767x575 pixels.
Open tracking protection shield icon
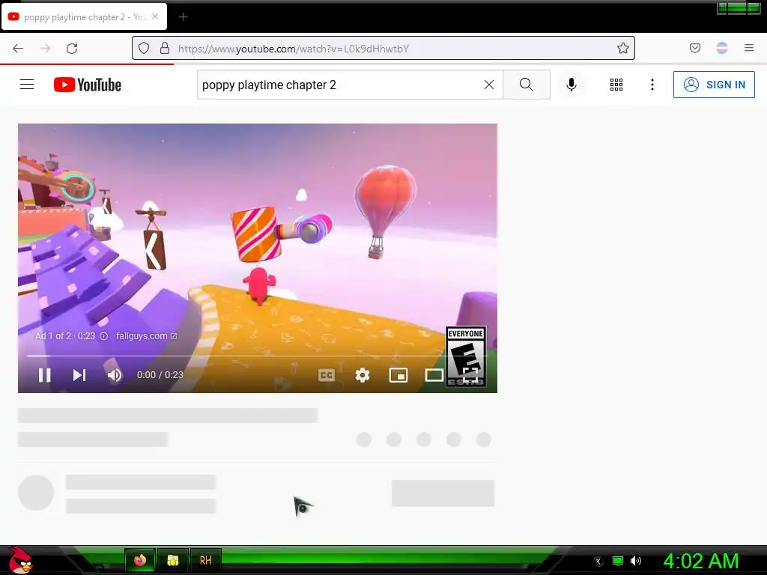pyautogui.click(x=143, y=48)
